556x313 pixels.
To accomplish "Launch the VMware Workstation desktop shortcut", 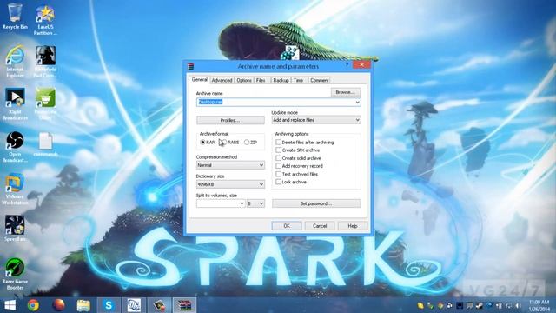I will point(15,190).
